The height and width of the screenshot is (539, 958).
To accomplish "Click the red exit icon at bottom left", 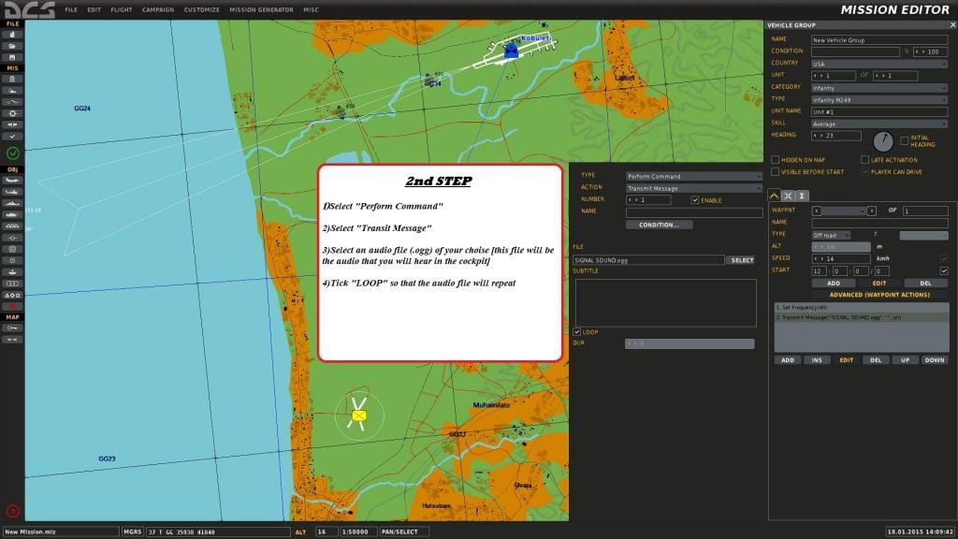I will tap(13, 511).
